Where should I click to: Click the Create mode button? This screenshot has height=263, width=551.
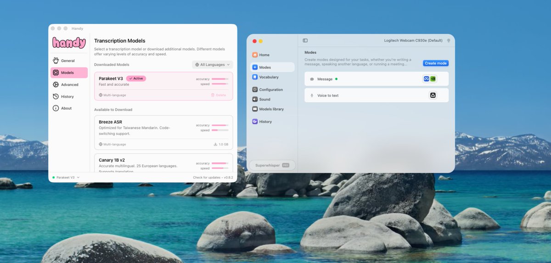(436, 63)
